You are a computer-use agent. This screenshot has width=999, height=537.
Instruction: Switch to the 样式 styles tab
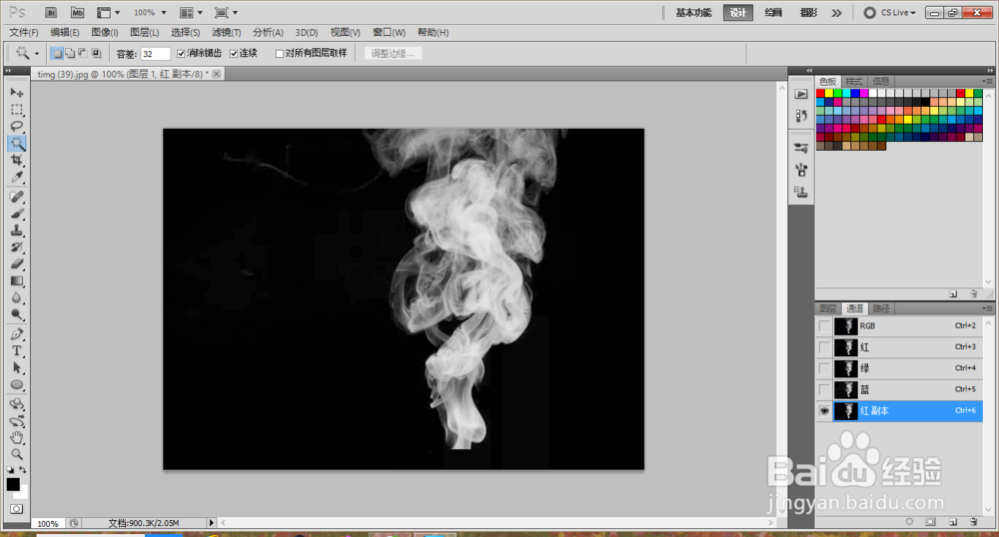(854, 82)
